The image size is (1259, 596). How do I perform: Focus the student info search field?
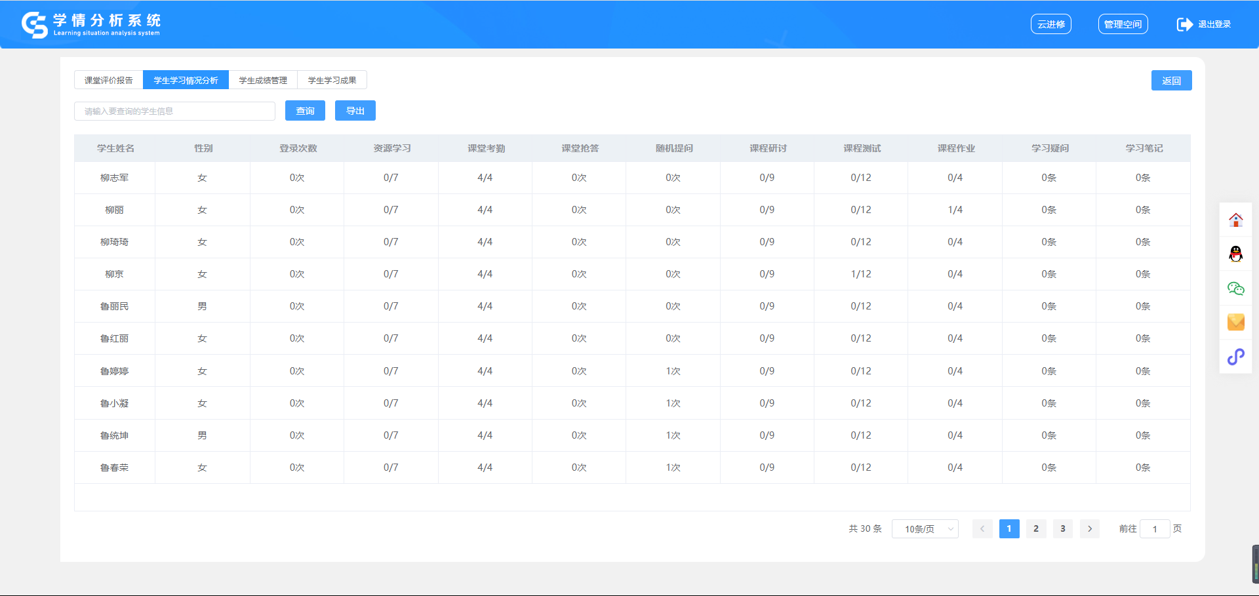point(174,111)
